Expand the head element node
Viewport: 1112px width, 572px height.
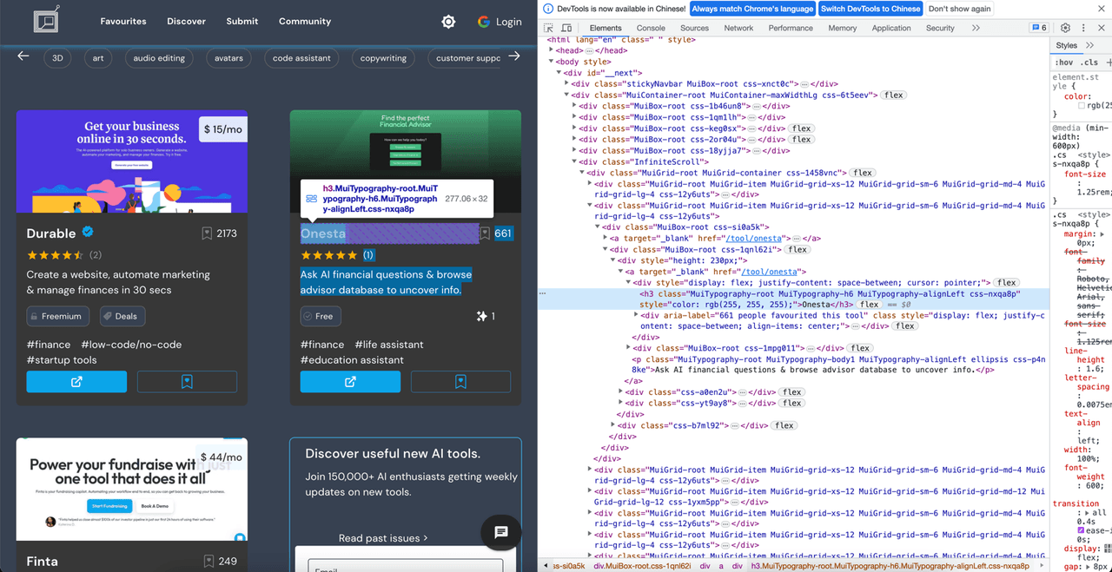[x=551, y=50]
